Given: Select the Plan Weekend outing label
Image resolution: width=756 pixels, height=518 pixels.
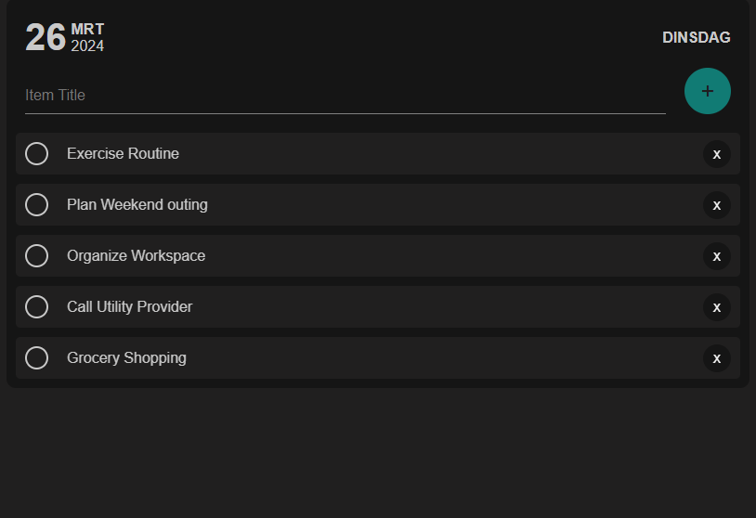Looking at the screenshot, I should point(137,205).
